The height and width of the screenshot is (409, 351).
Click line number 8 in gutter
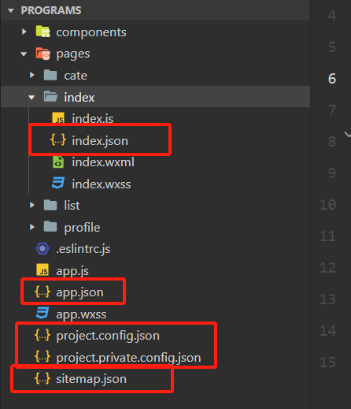(332, 142)
